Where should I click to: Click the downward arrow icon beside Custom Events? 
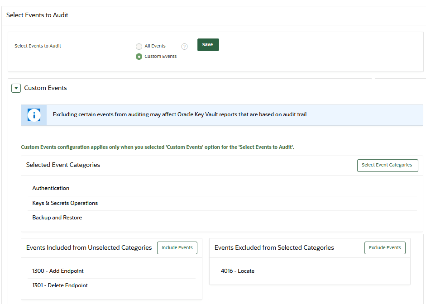16,88
